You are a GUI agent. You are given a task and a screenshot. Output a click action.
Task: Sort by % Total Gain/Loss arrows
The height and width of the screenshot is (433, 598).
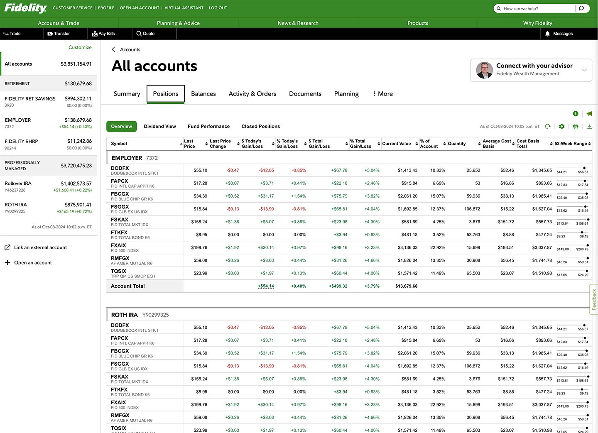[379, 144]
